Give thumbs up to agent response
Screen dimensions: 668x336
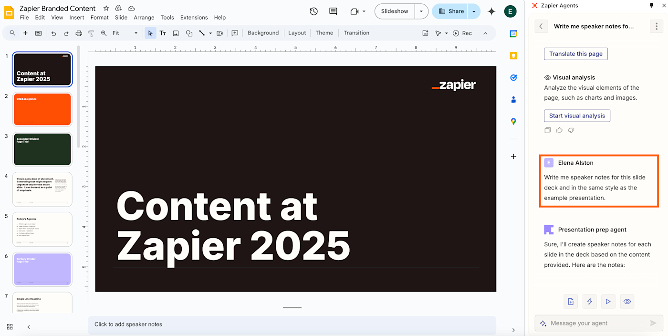click(x=559, y=130)
